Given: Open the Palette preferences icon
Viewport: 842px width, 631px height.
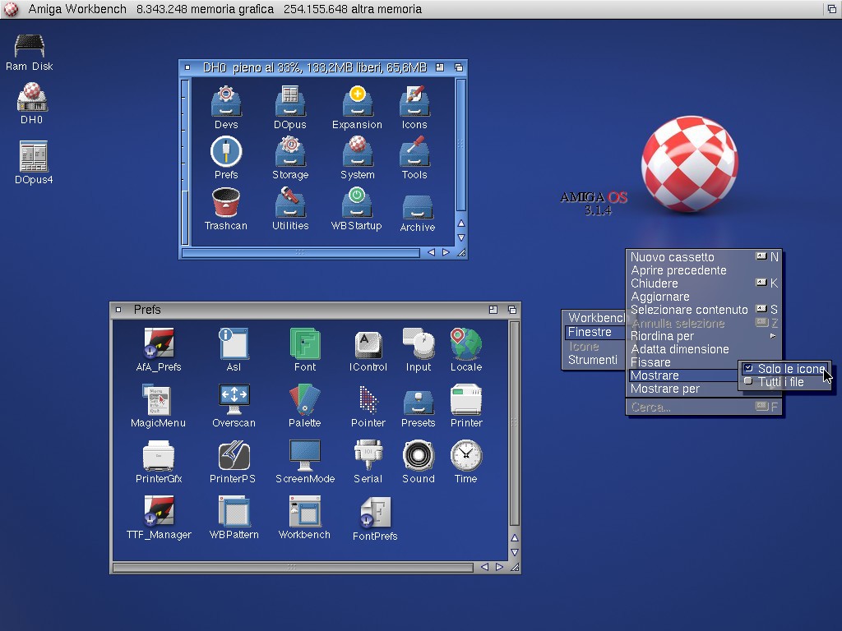Looking at the screenshot, I should 304,401.
